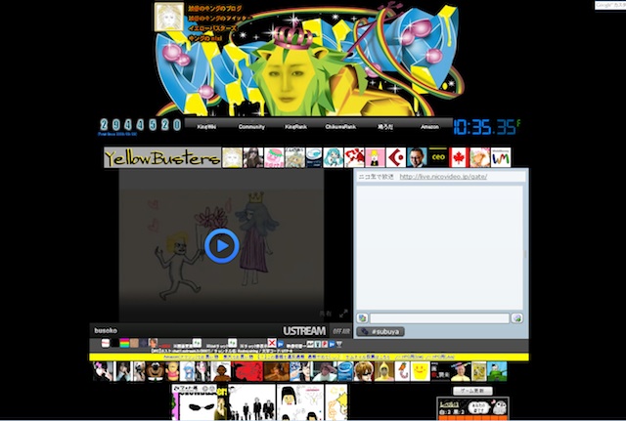
Task: Open the ChikuwaRank page
Action: pyautogui.click(x=340, y=127)
